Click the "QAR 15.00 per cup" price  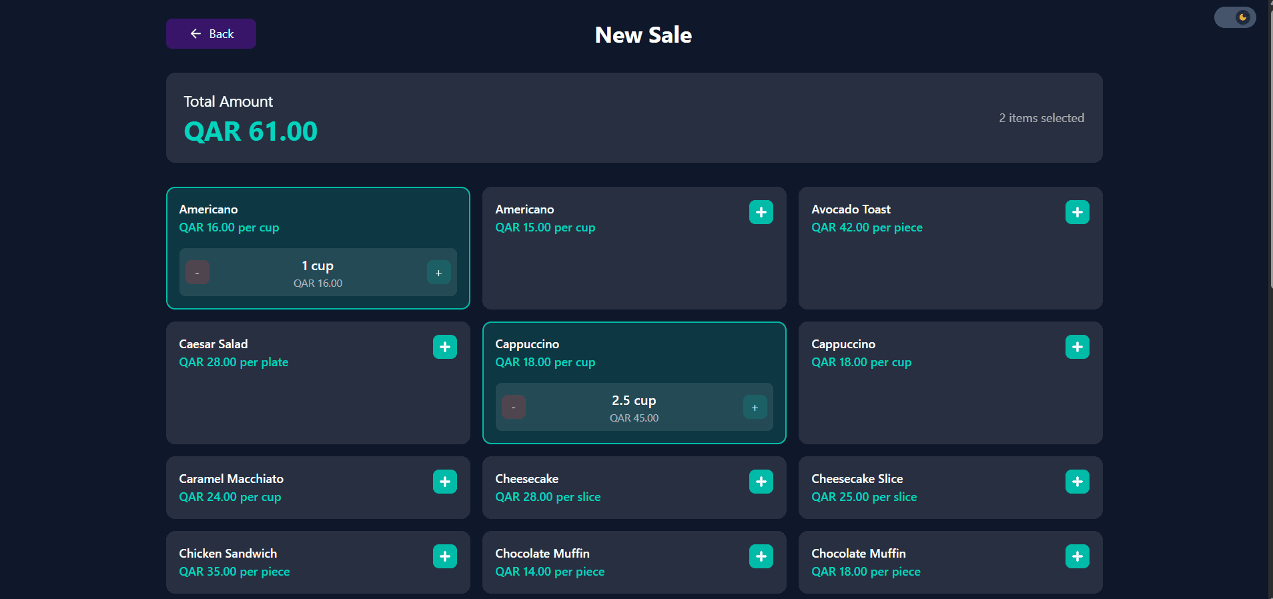click(545, 227)
